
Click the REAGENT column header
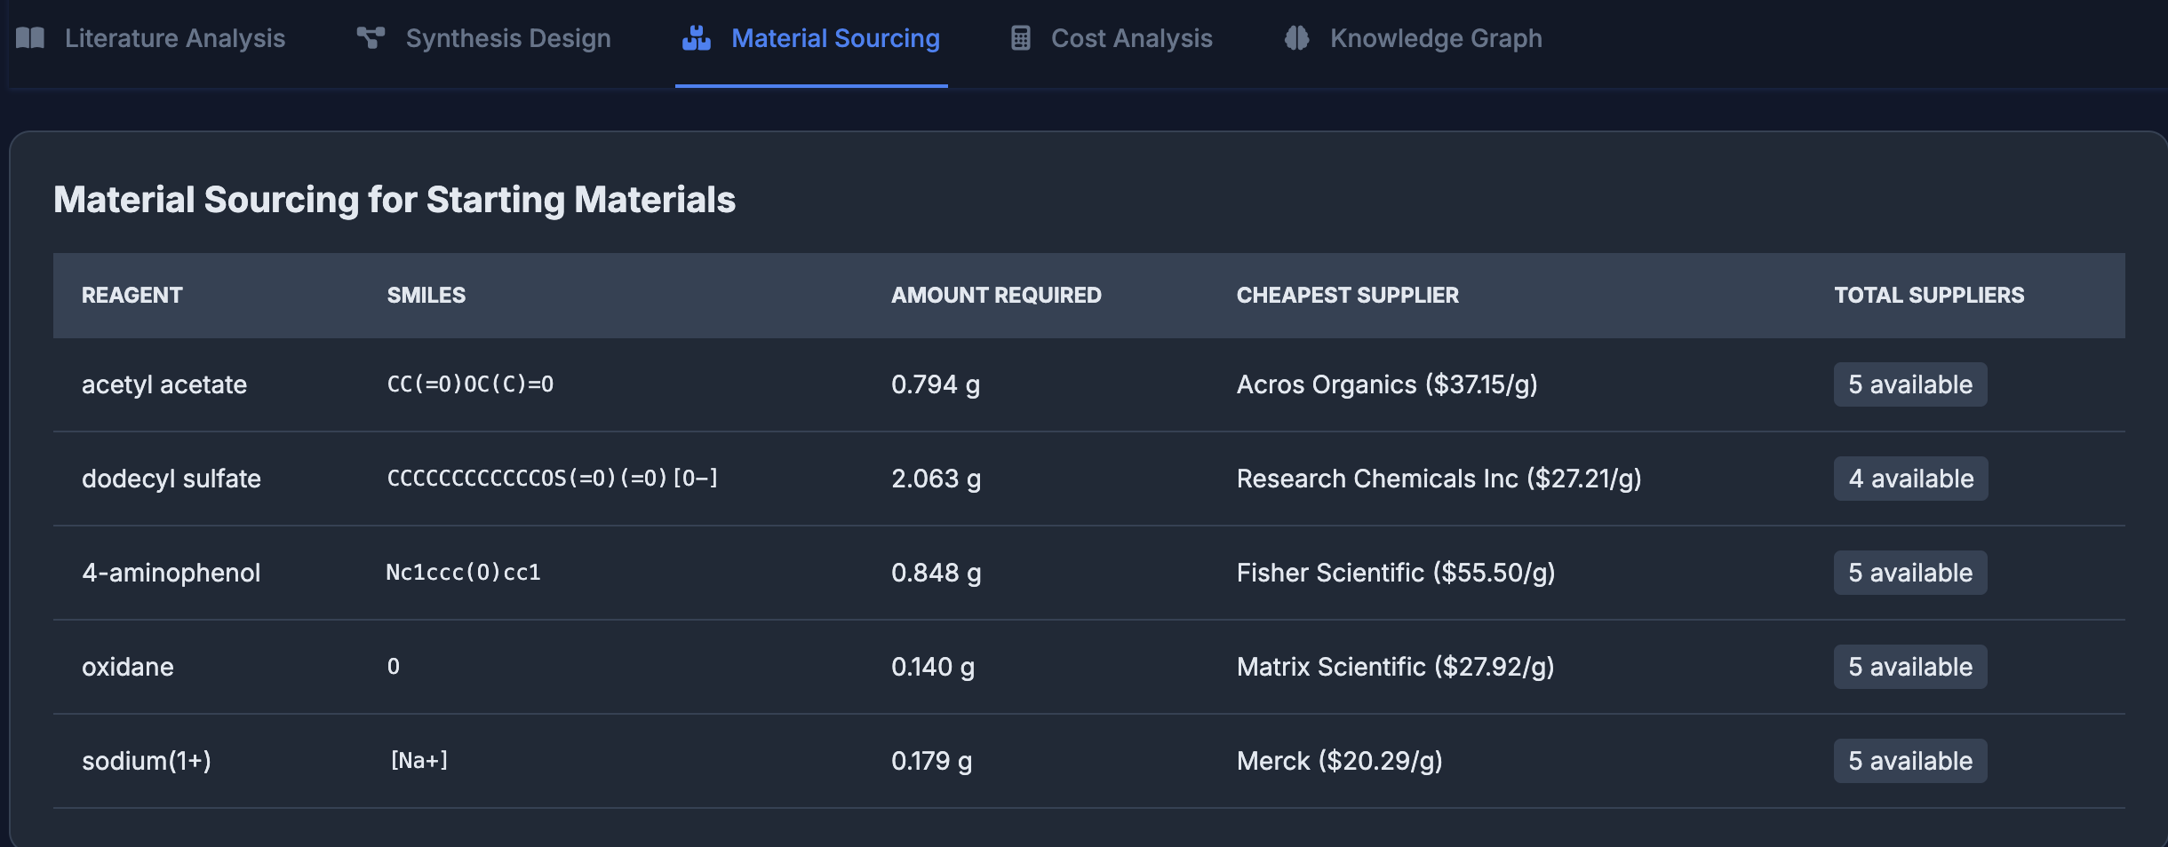[131, 295]
